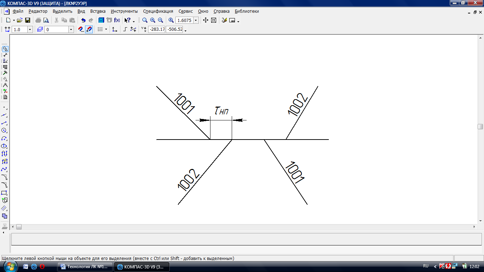The height and width of the screenshot is (272, 484).
Task: Open the Variables f(x) panel
Action: (117, 20)
